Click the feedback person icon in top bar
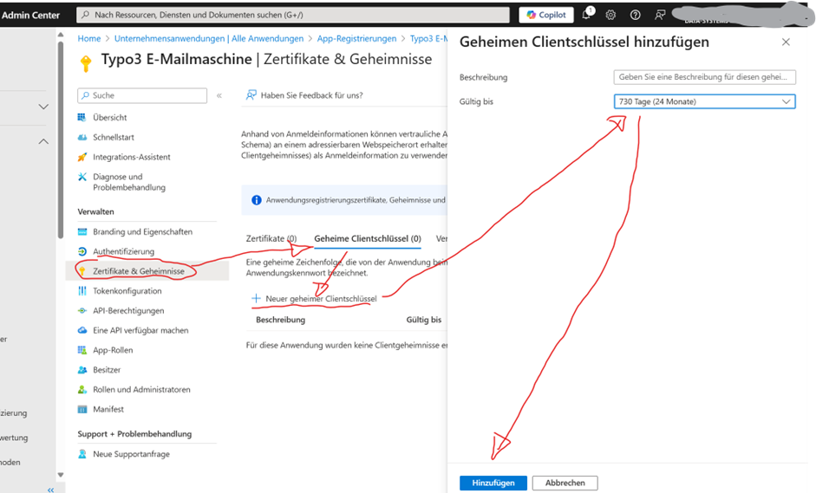This screenshot has width=816, height=493. coord(660,15)
